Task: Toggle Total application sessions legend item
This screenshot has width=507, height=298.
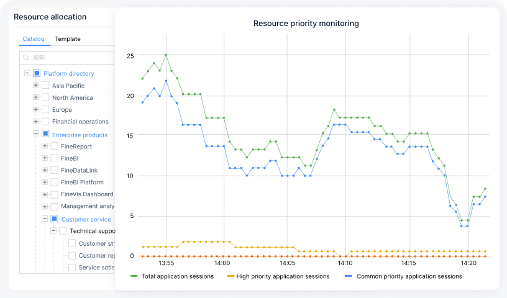Action: click(x=172, y=276)
